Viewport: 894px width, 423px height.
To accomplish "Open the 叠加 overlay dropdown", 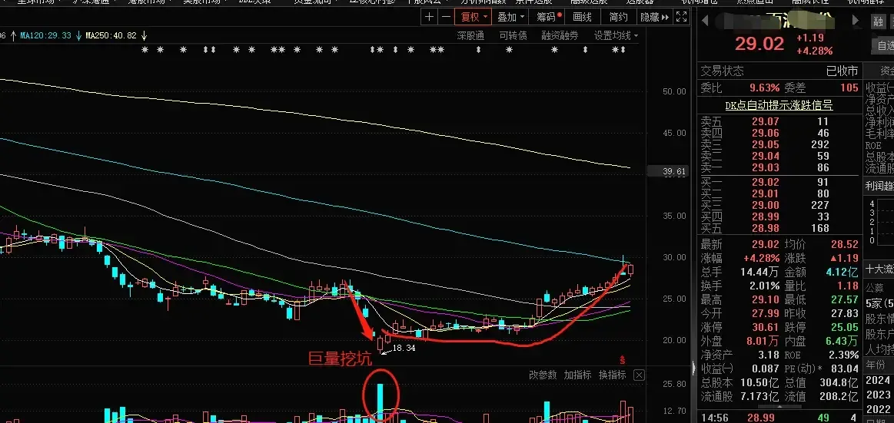I will click(x=510, y=17).
